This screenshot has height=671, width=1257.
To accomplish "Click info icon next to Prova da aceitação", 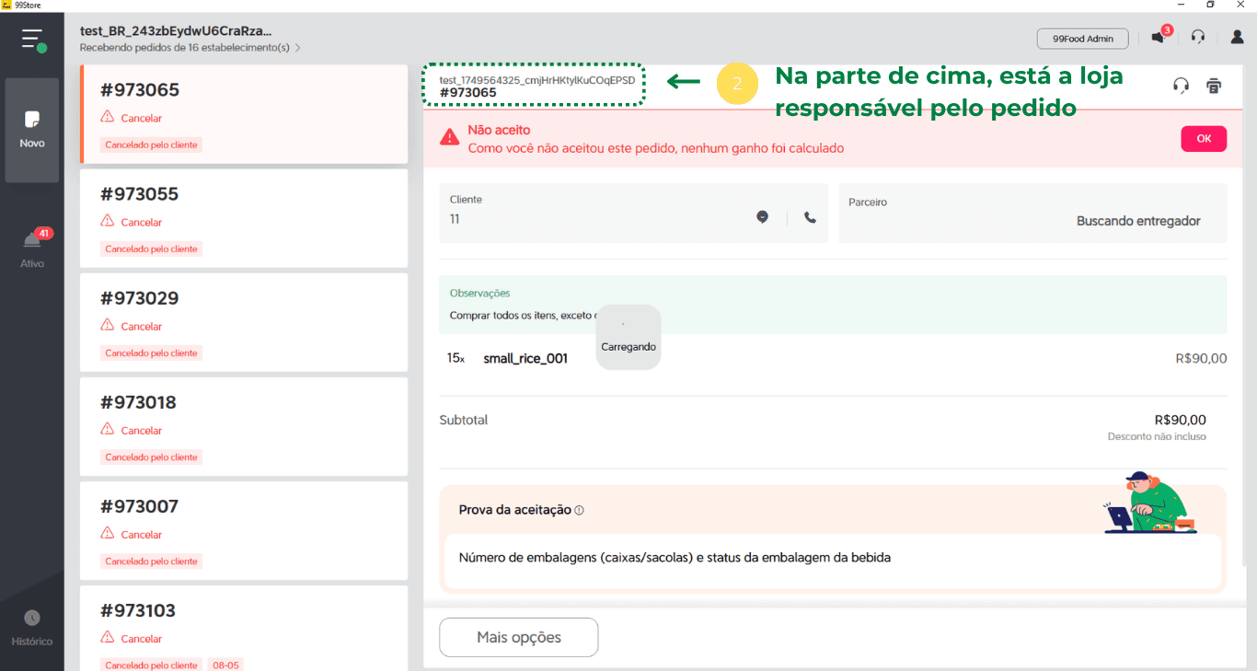I will (x=579, y=510).
